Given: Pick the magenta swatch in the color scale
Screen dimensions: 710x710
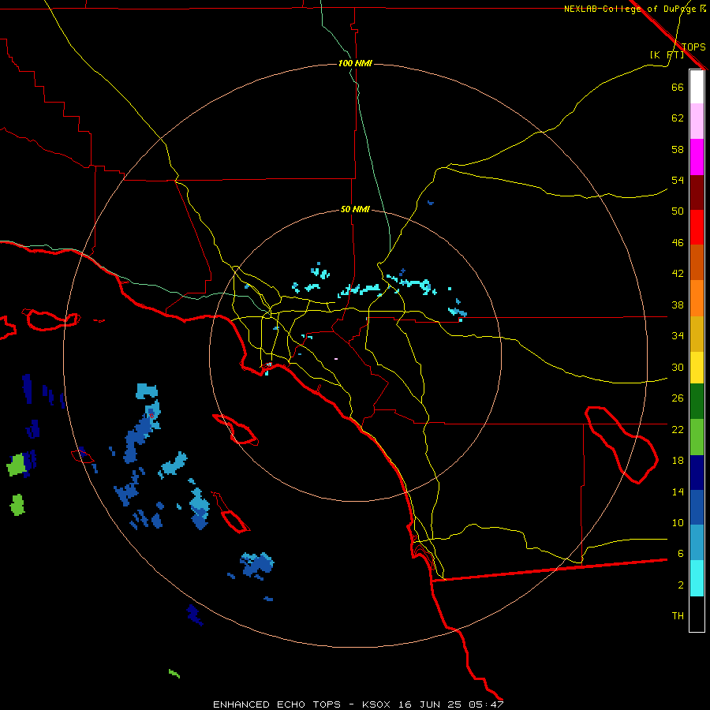Looking at the screenshot, I should click(x=697, y=157).
